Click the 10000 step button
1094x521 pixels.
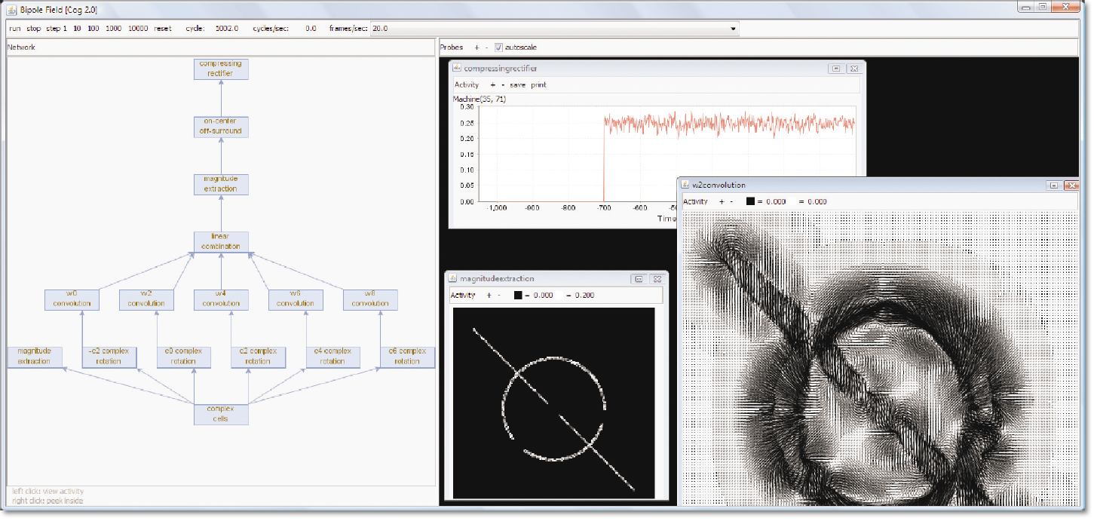point(138,29)
